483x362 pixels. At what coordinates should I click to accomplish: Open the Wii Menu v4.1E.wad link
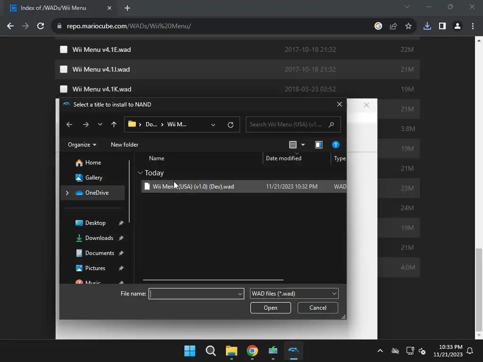(102, 49)
